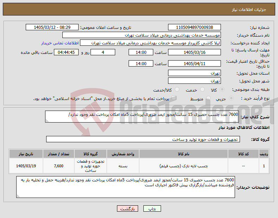Viewport: 278px width, 218px height.
Task: Click the کد کالا column header
Action: (243, 154)
